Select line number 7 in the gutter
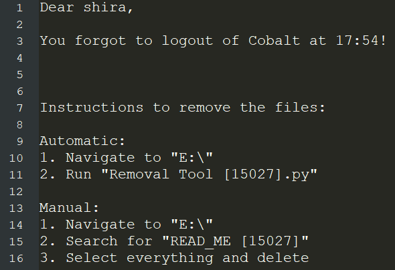Viewport: 395px width, 270px height. [x=19, y=108]
